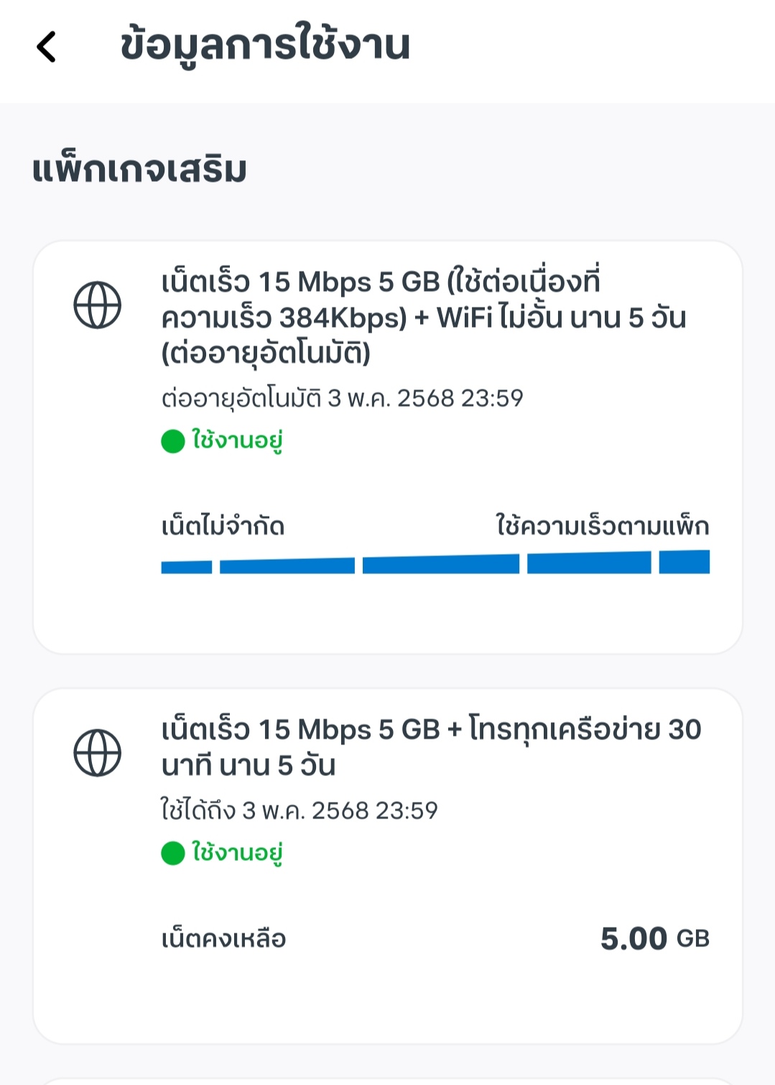
Task: Tap the back arrow icon
Action: (46, 47)
